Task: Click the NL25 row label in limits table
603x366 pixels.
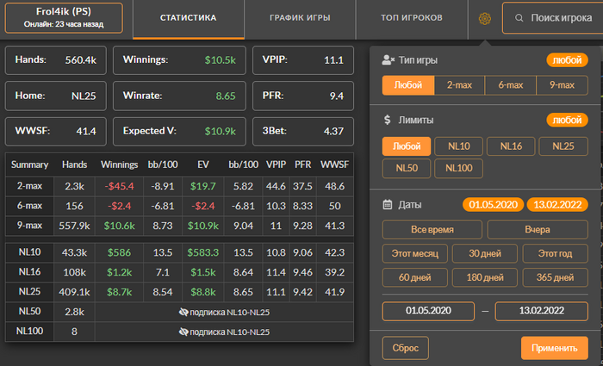Action: point(29,291)
